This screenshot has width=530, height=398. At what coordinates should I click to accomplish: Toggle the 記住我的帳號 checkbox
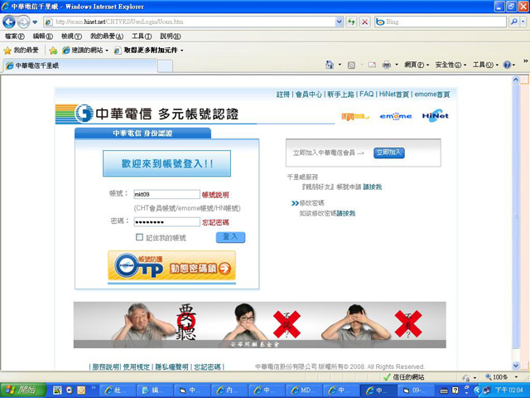(139, 237)
